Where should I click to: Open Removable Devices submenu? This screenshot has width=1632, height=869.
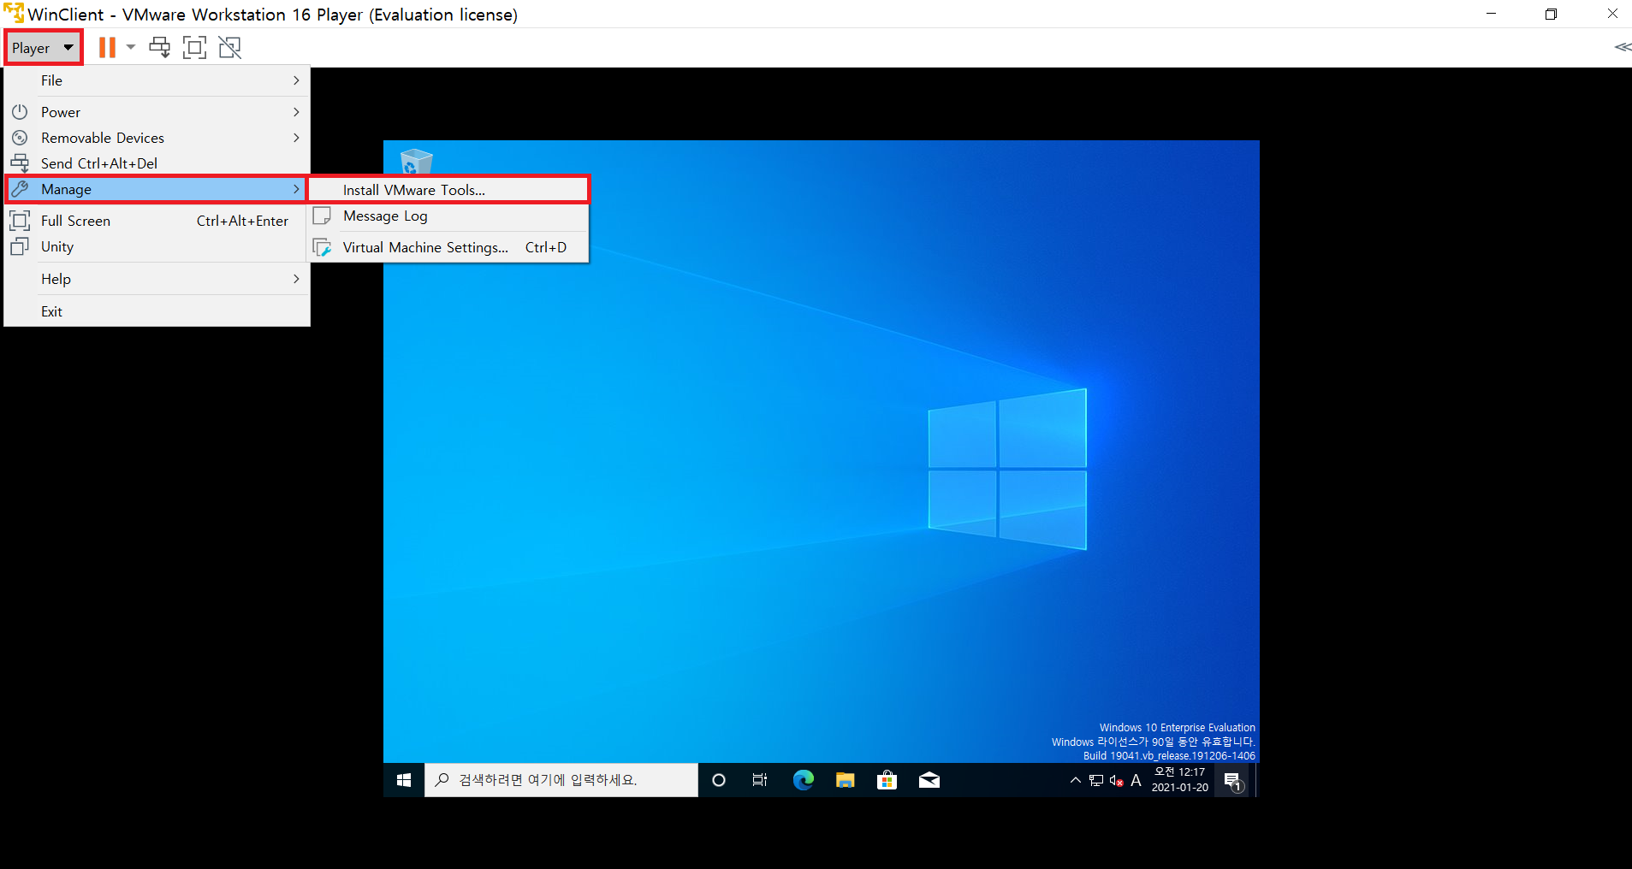157,138
